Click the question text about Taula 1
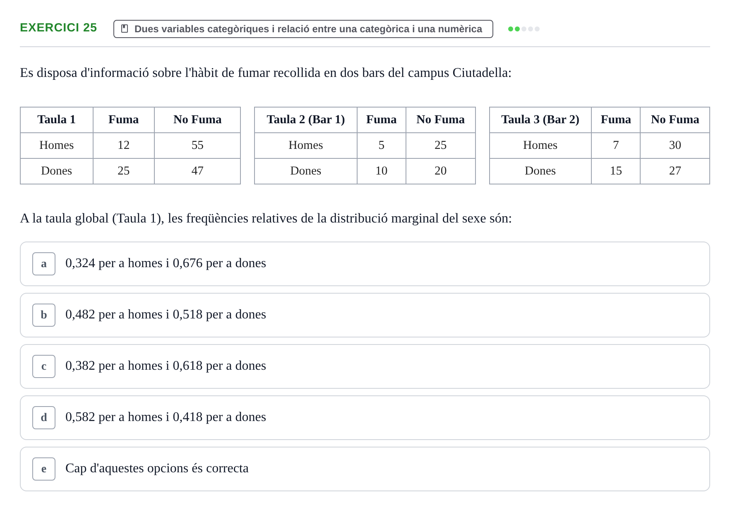 coord(266,218)
